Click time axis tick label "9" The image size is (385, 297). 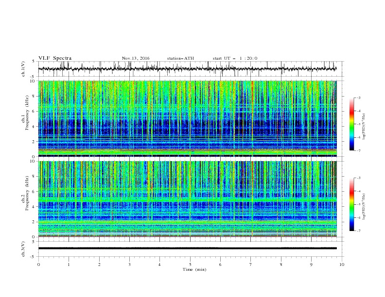(x=311, y=264)
